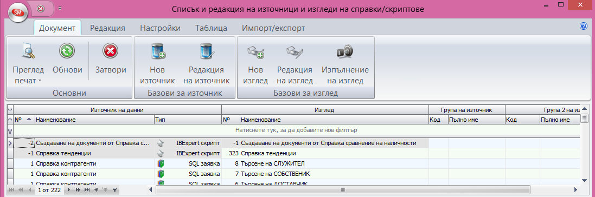Open Редакция на източник editor

[207, 63]
